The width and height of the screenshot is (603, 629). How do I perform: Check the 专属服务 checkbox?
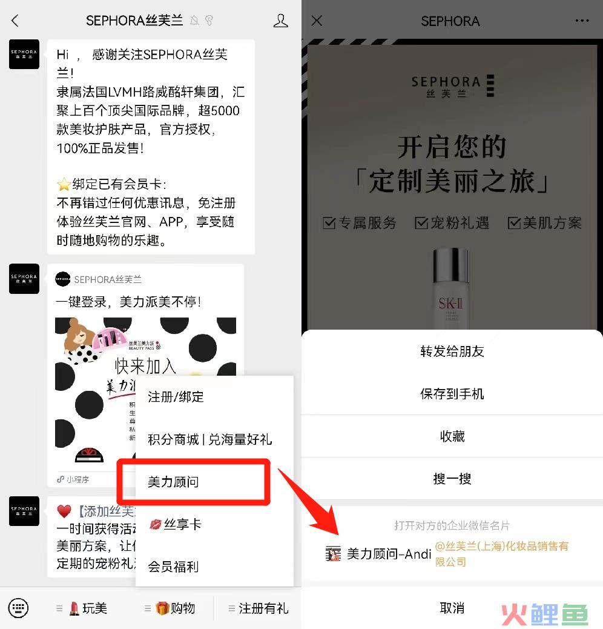(329, 223)
